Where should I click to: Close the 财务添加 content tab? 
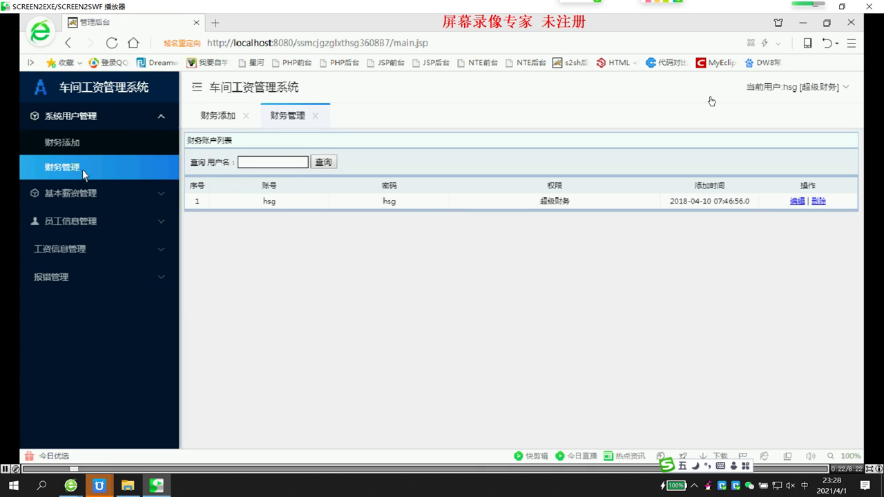tap(246, 116)
